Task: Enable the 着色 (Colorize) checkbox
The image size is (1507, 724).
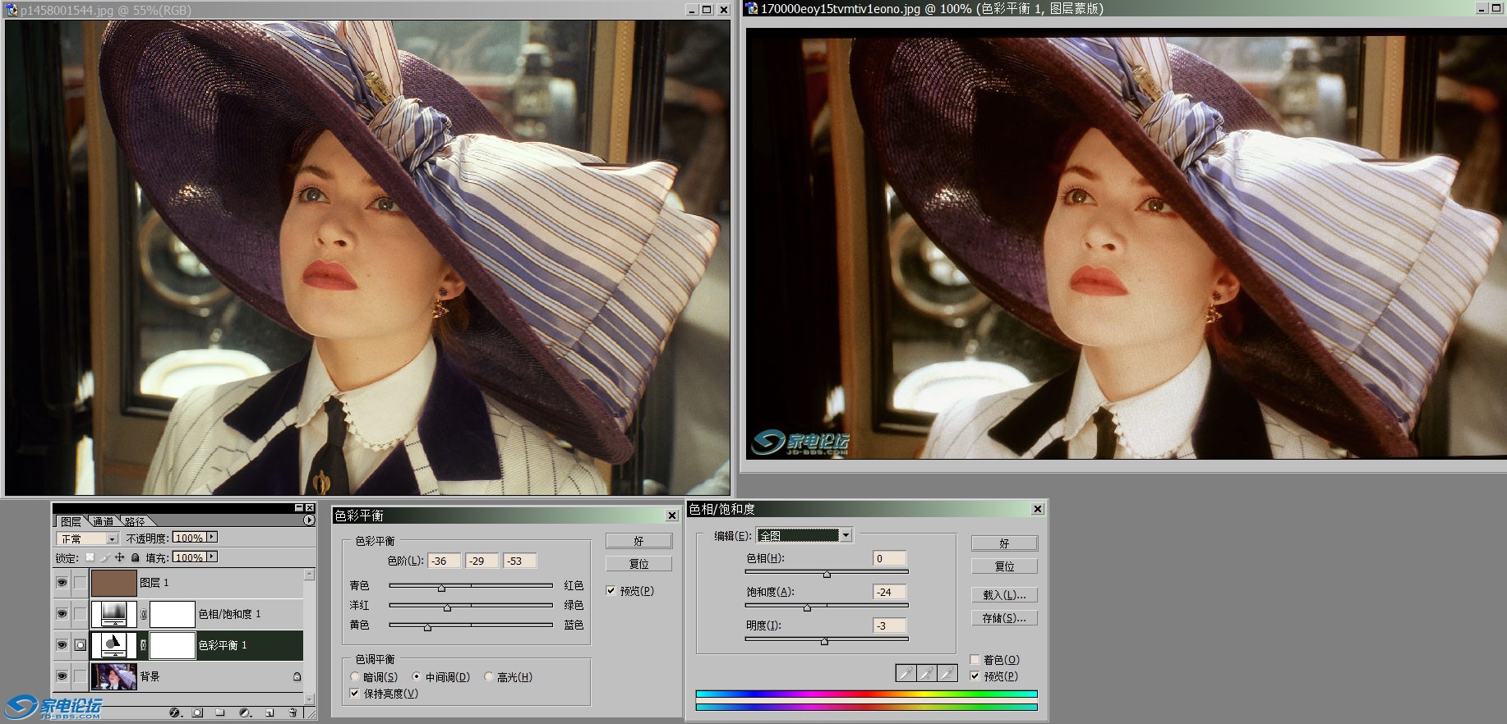Action: coord(975,660)
